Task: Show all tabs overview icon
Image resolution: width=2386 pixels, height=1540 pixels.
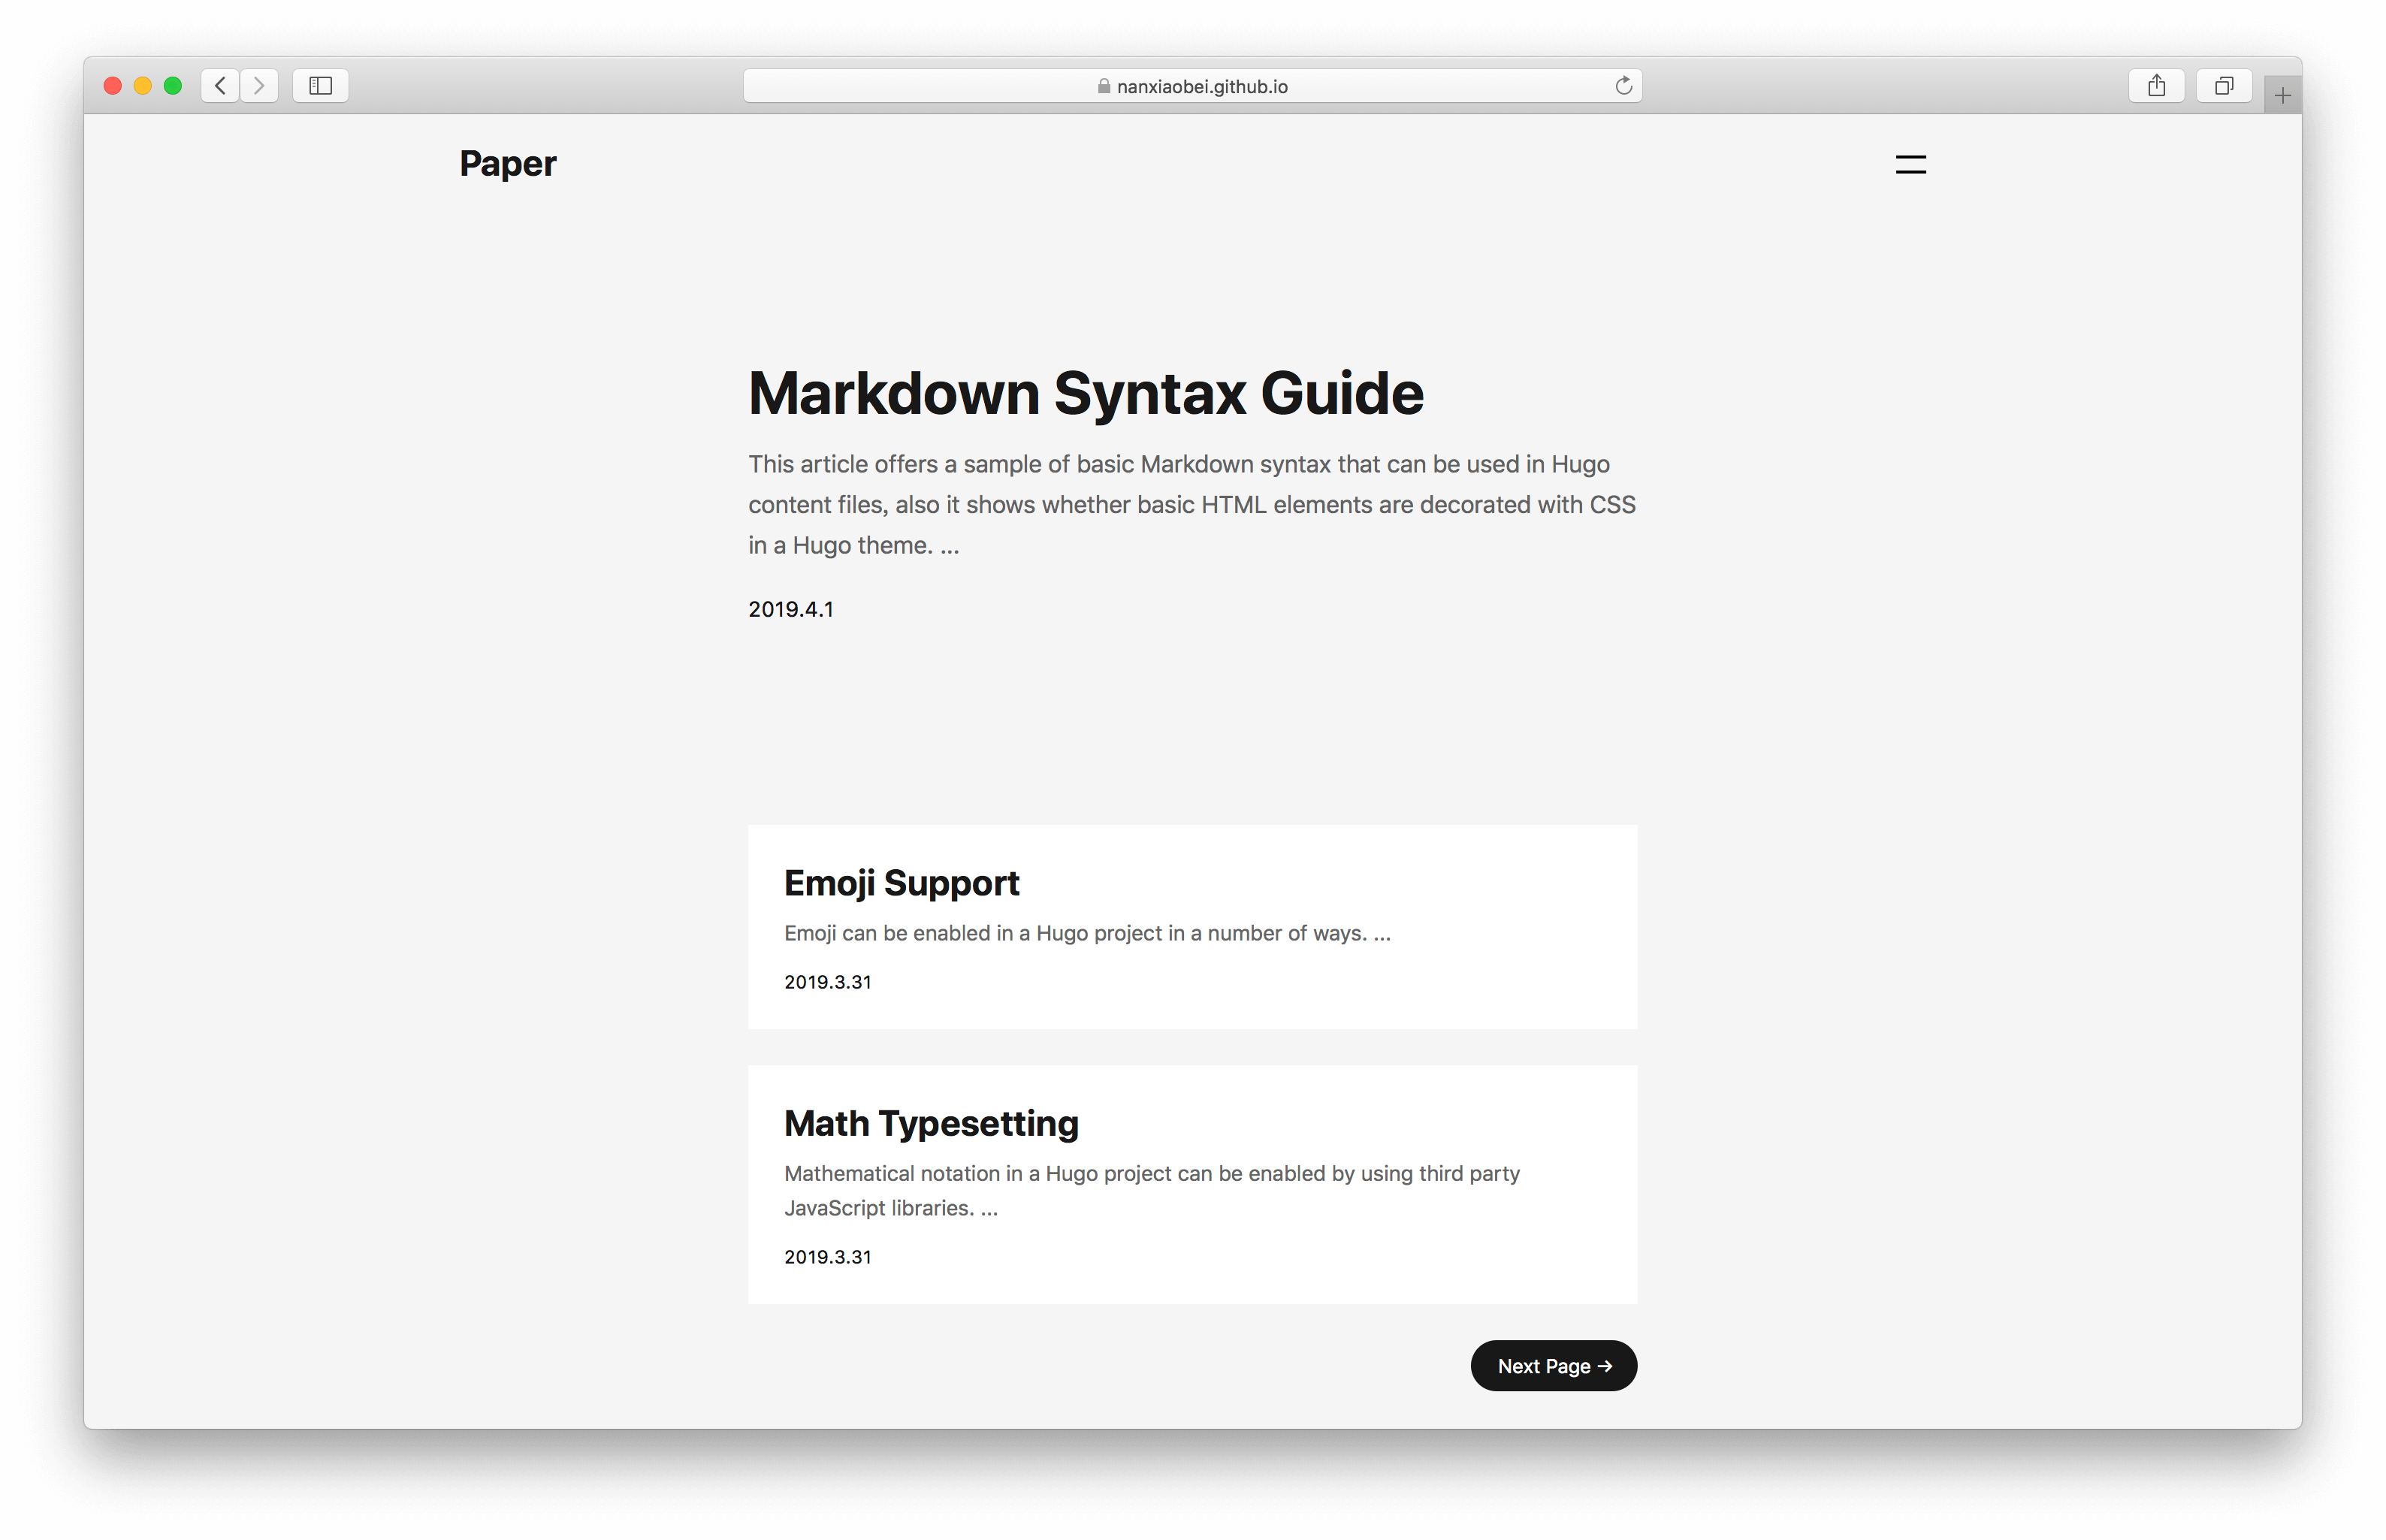Action: pos(2223,86)
